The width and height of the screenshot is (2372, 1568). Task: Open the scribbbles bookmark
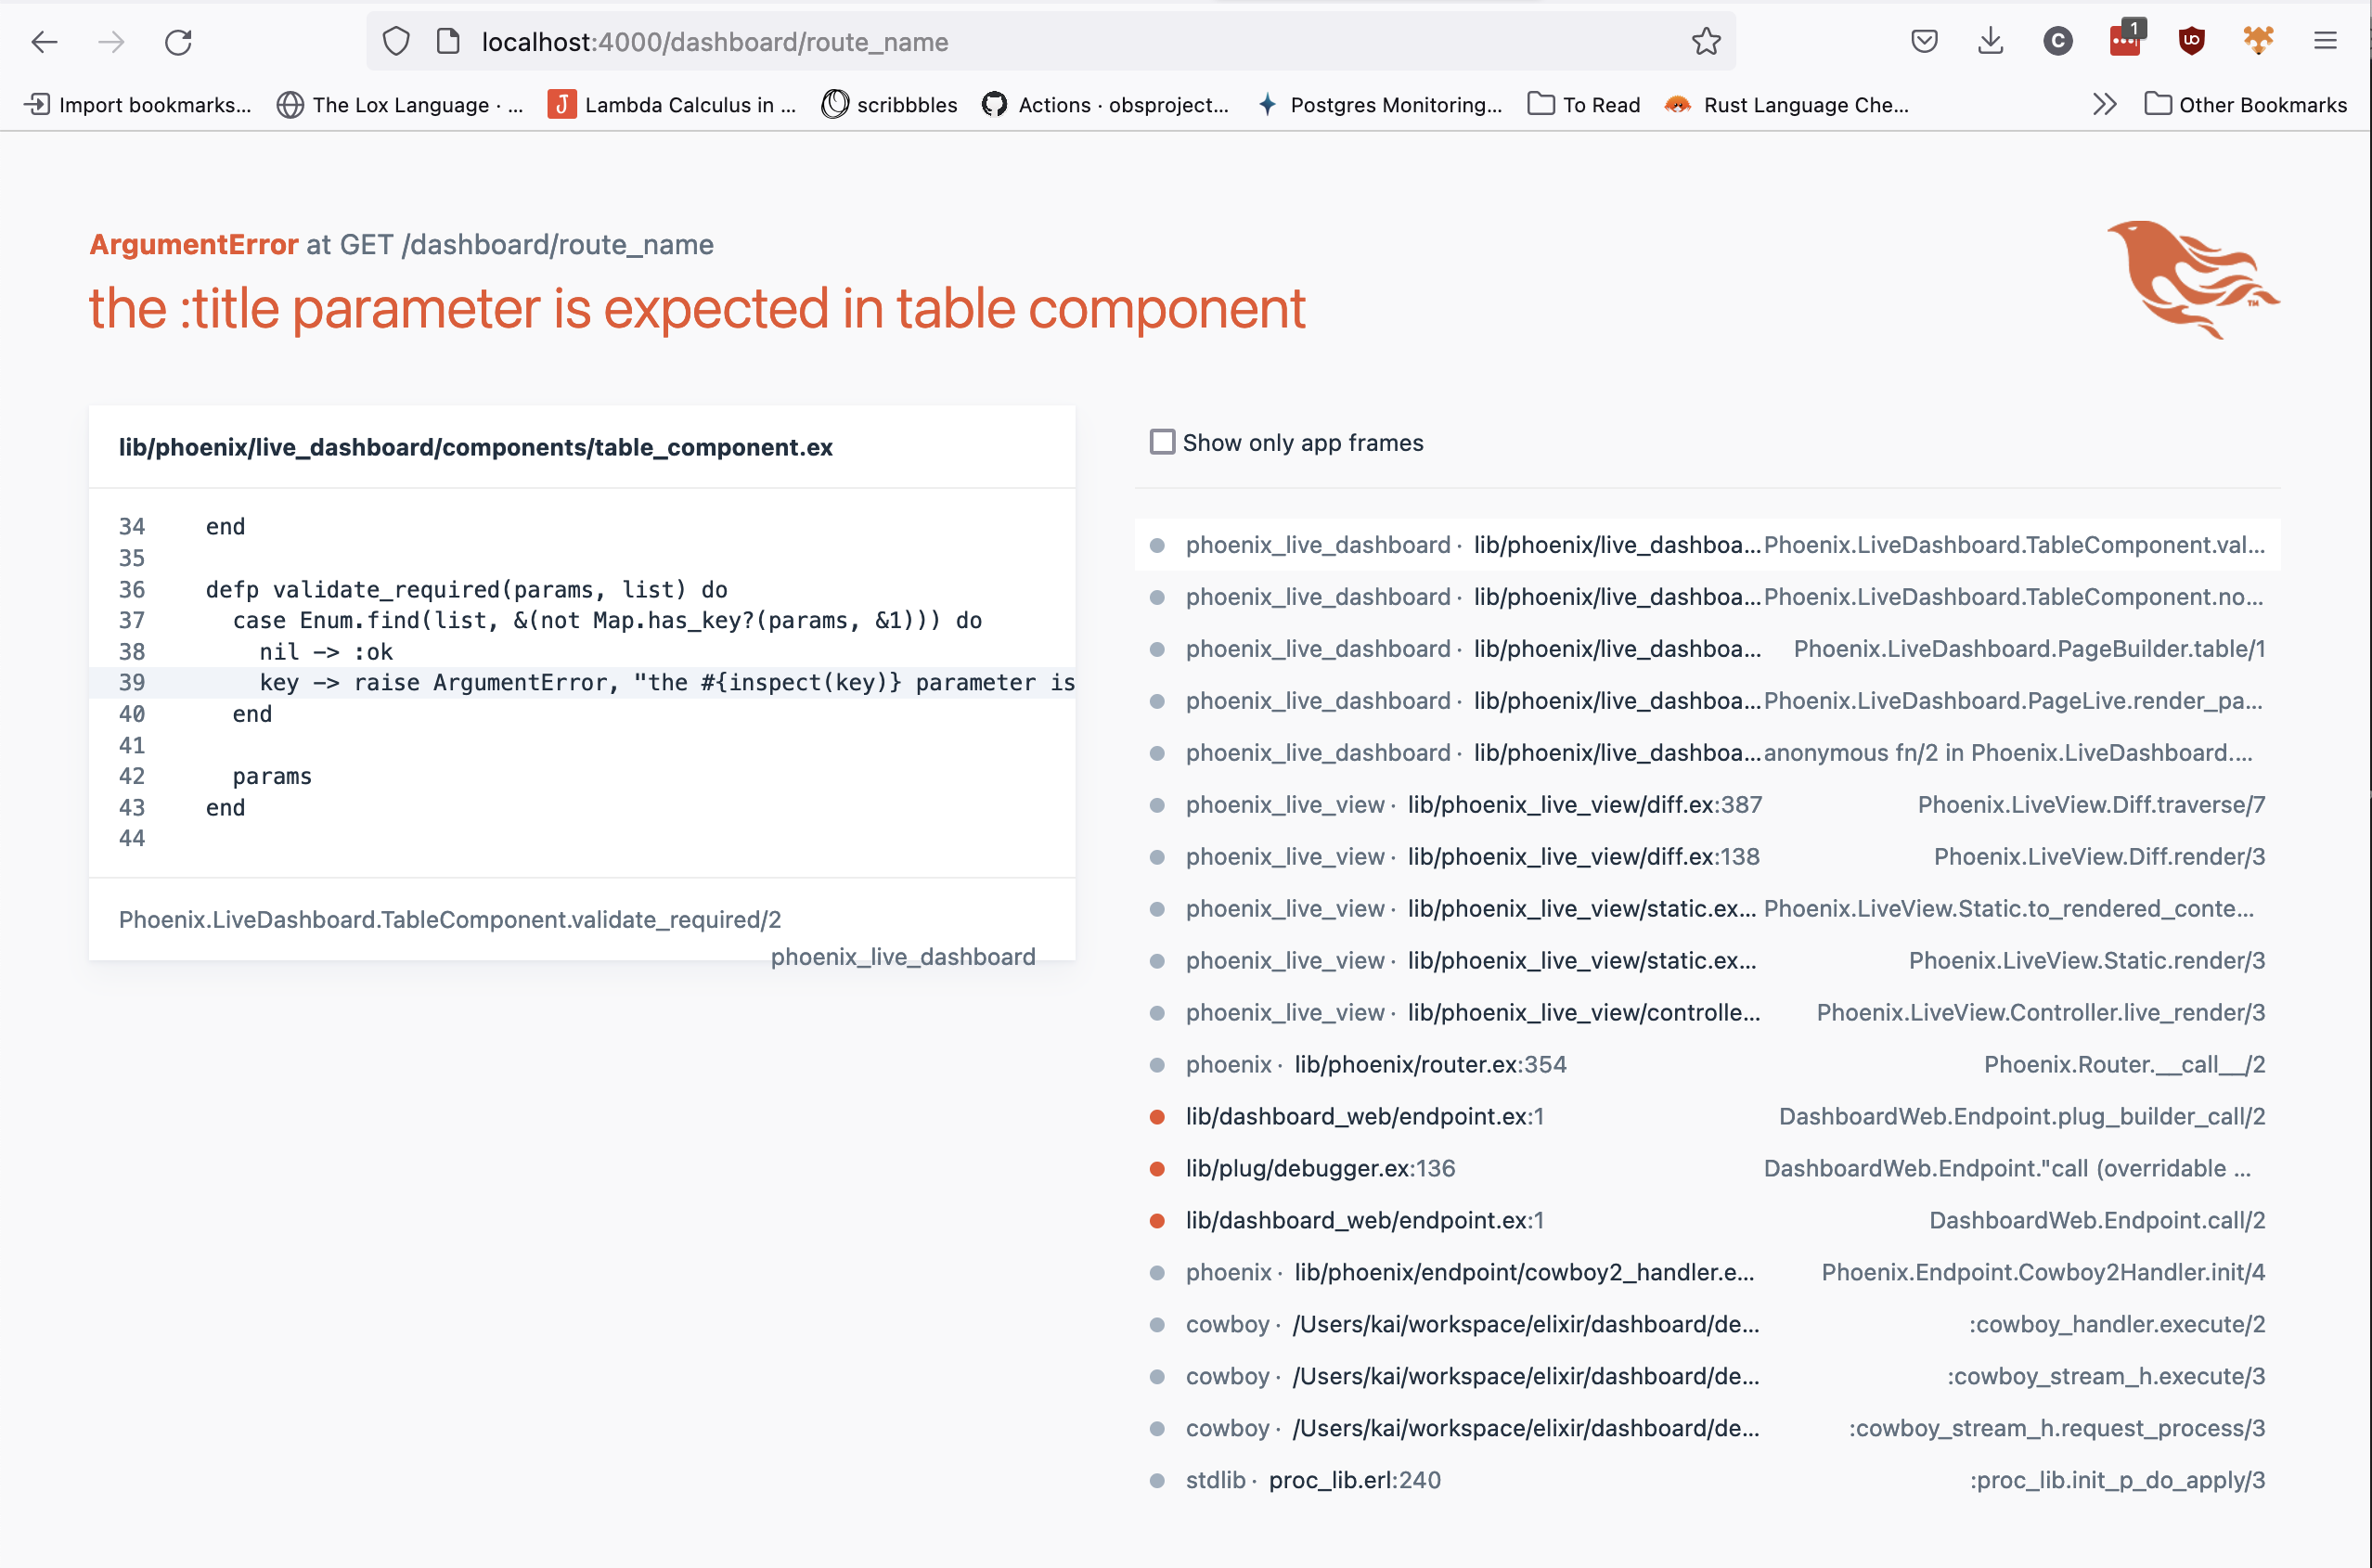(x=888, y=104)
